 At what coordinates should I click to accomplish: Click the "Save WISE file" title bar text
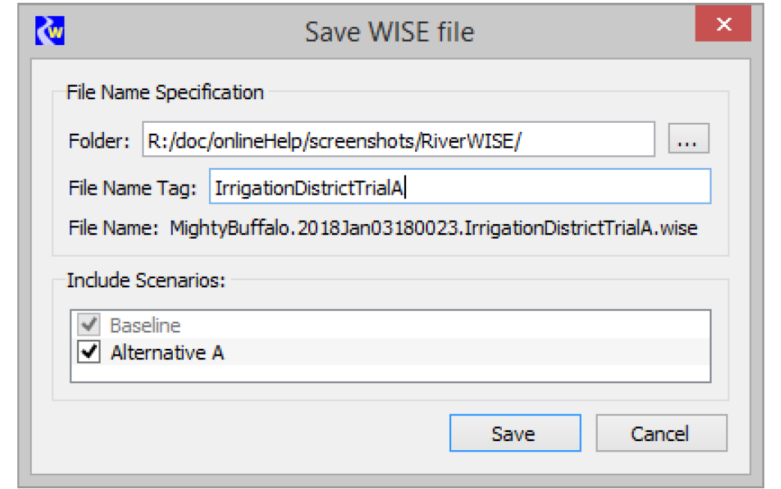click(x=389, y=32)
